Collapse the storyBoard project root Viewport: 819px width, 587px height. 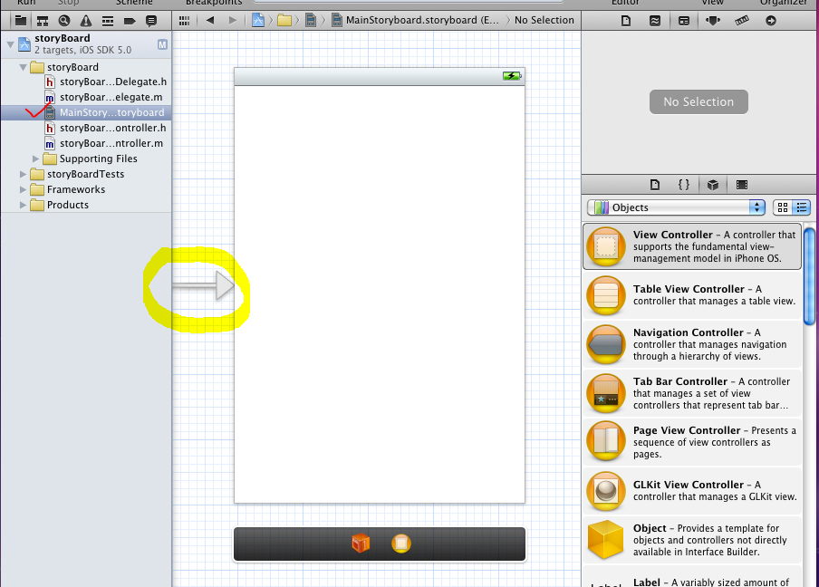(x=11, y=45)
